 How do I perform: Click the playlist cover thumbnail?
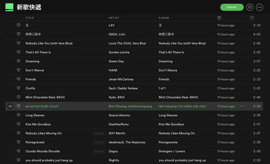[9, 7]
